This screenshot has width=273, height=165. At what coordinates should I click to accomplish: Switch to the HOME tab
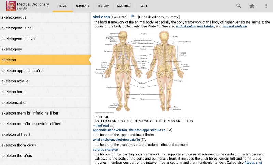pos(62,6)
